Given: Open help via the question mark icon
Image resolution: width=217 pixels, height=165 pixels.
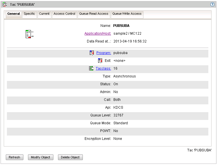Looking at the screenshot, I should pos(212,5).
